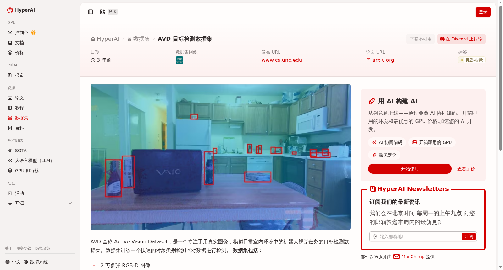
Task: Click the clock icon beside 3 年前
Action: pyautogui.click(x=93, y=60)
